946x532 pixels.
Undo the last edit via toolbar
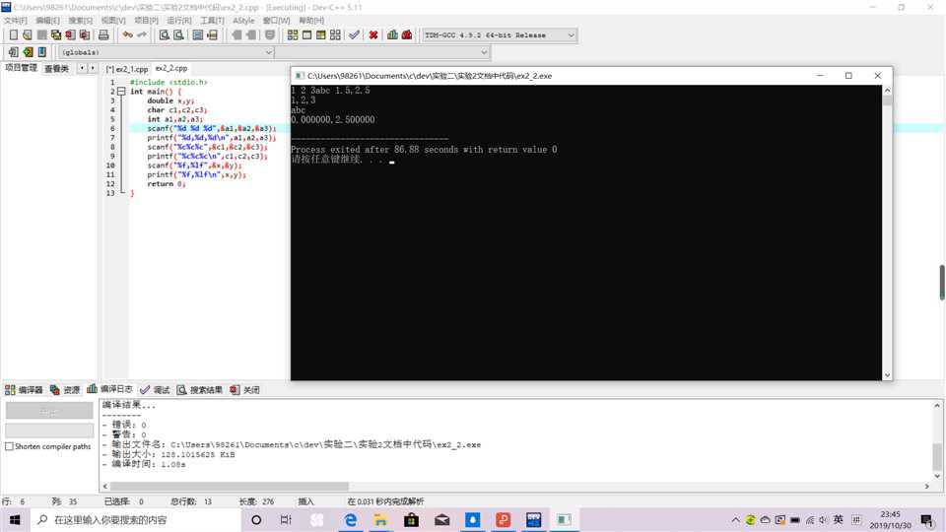point(127,35)
